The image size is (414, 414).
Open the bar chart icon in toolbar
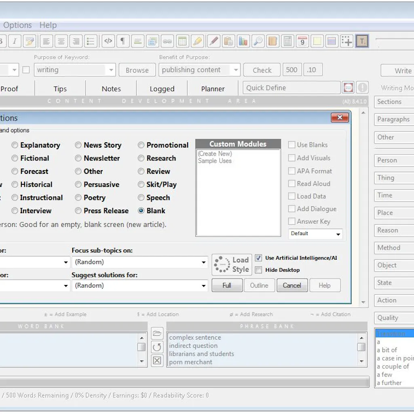(243, 41)
